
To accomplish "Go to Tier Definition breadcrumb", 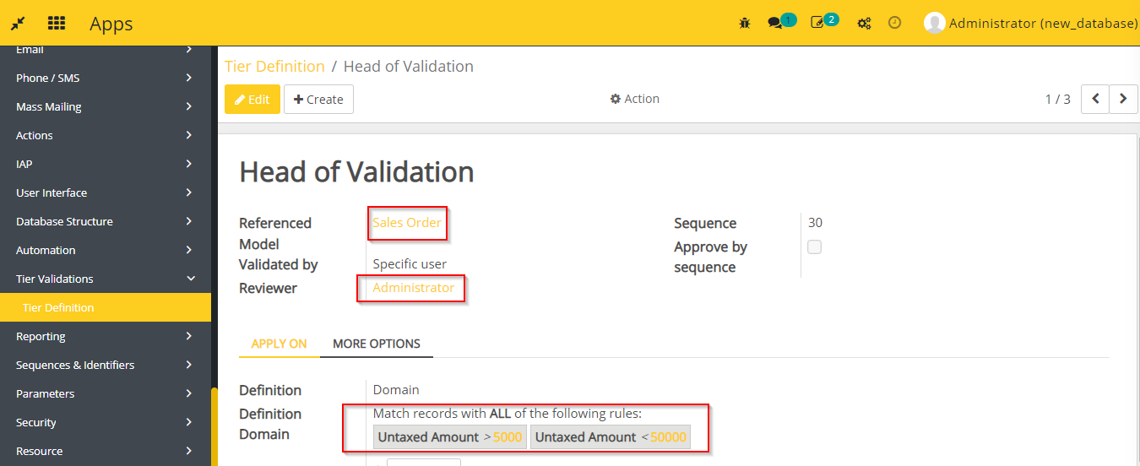I will 274,66.
